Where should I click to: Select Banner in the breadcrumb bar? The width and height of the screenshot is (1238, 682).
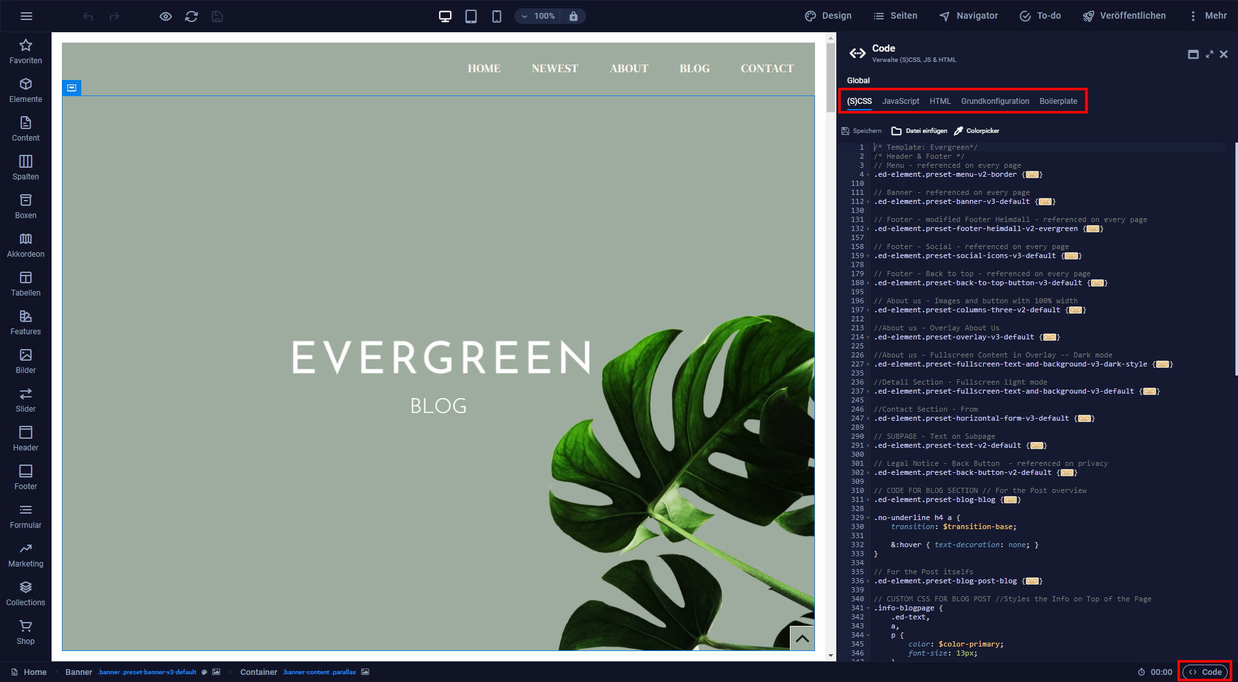(x=79, y=672)
